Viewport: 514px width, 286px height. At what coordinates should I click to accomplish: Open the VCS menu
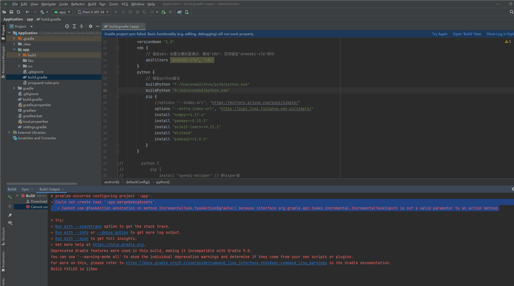(x=125, y=4)
